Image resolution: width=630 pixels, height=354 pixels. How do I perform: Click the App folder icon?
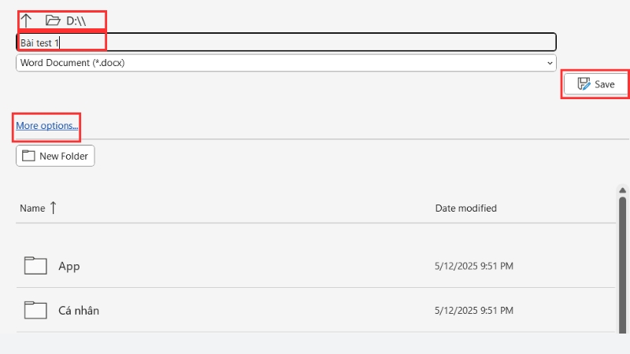[x=35, y=266]
